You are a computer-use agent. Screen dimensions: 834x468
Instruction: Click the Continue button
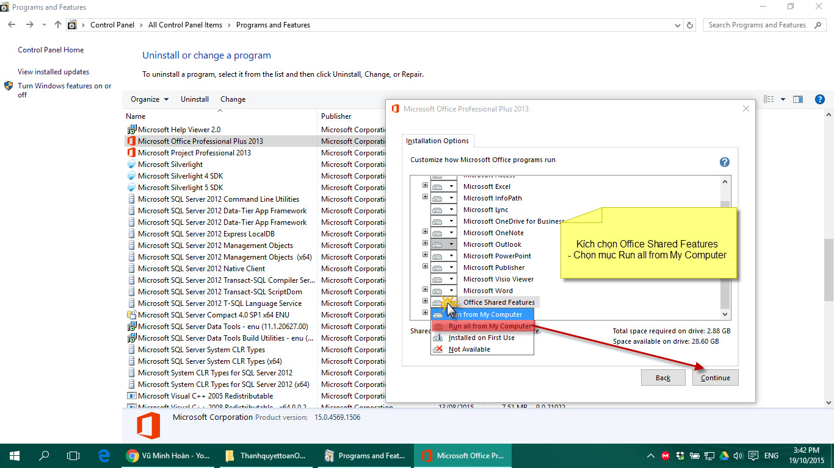click(716, 378)
